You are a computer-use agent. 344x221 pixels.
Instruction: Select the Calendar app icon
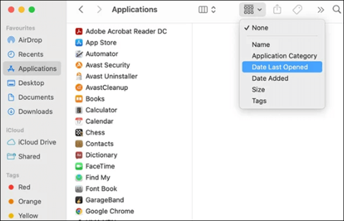click(79, 122)
